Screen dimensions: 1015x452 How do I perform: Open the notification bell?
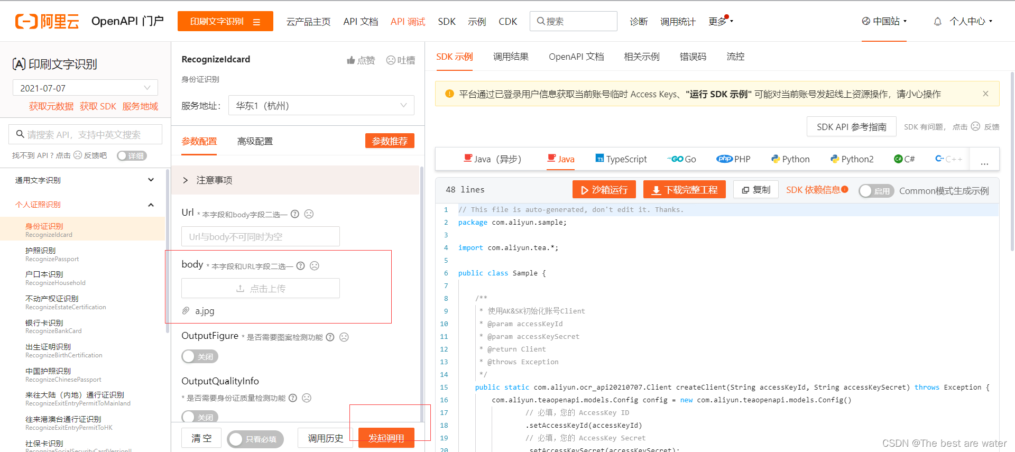937,22
